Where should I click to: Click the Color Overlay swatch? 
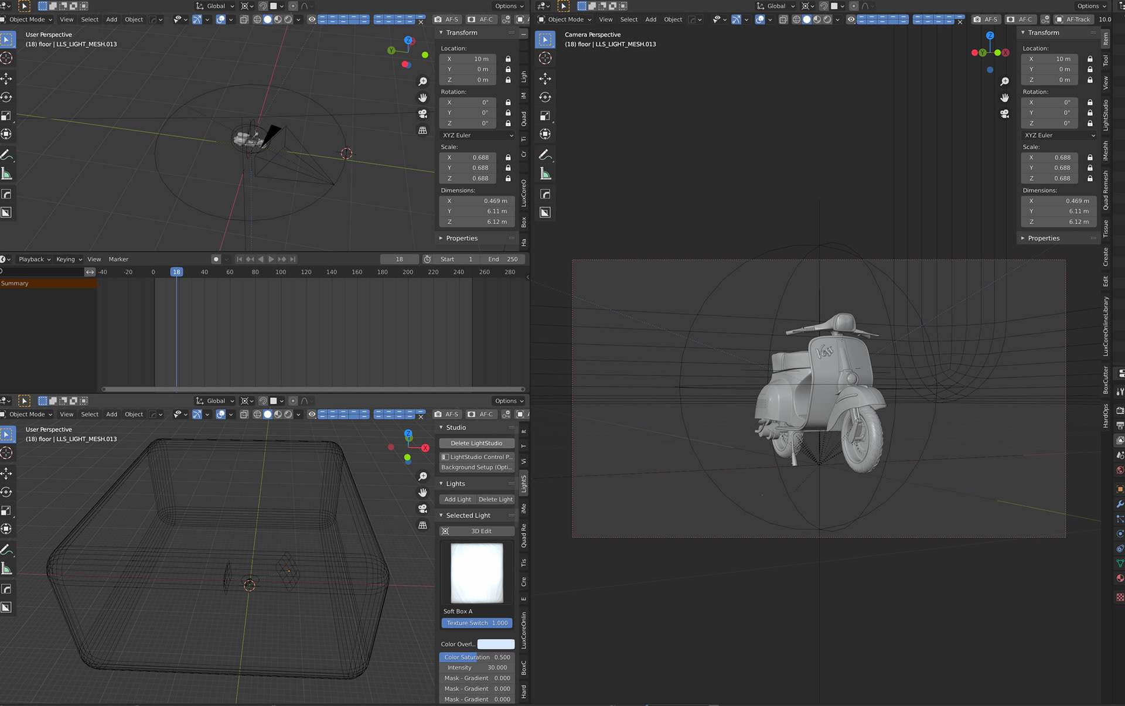[496, 644]
